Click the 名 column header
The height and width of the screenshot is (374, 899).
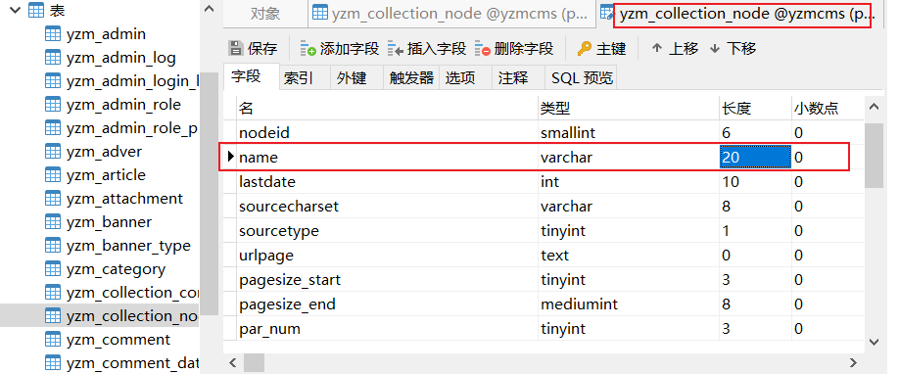click(x=388, y=109)
